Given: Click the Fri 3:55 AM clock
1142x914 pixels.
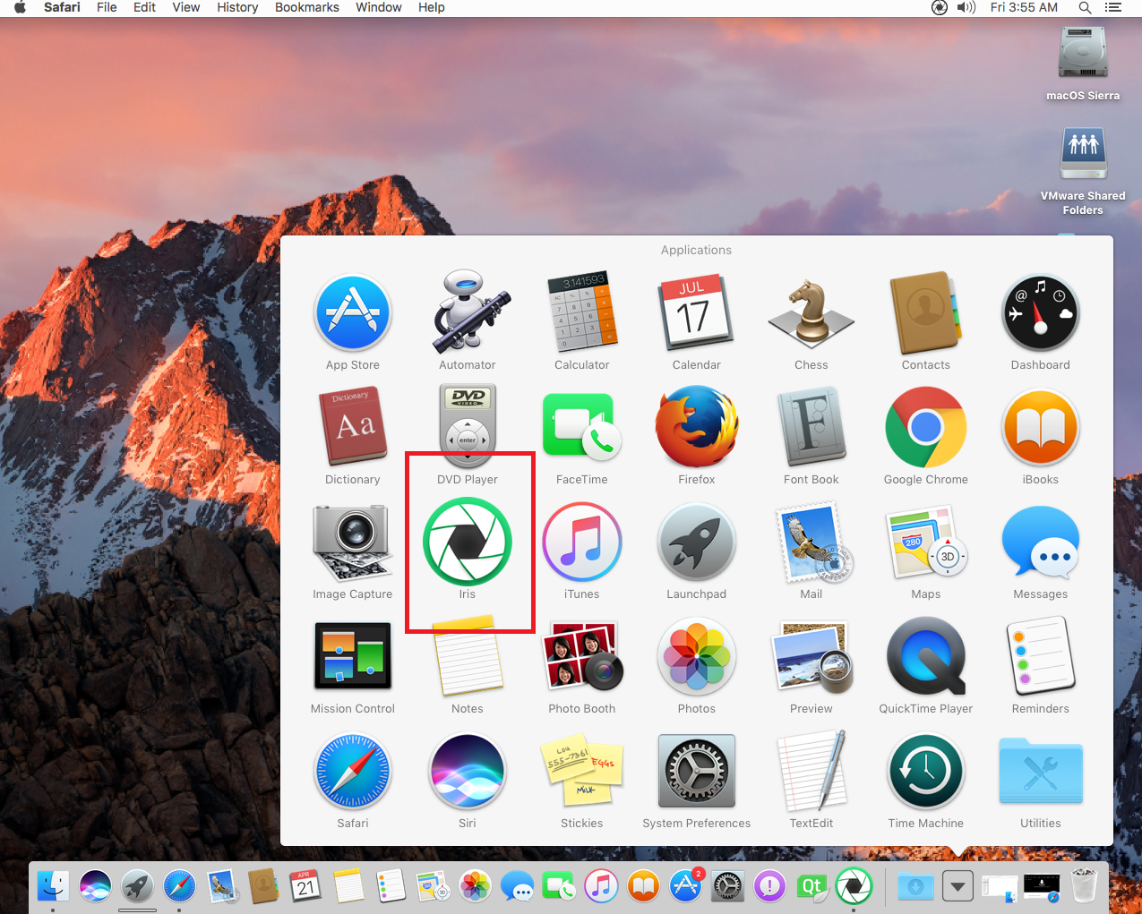Looking at the screenshot, I should pyautogui.click(x=1024, y=7).
